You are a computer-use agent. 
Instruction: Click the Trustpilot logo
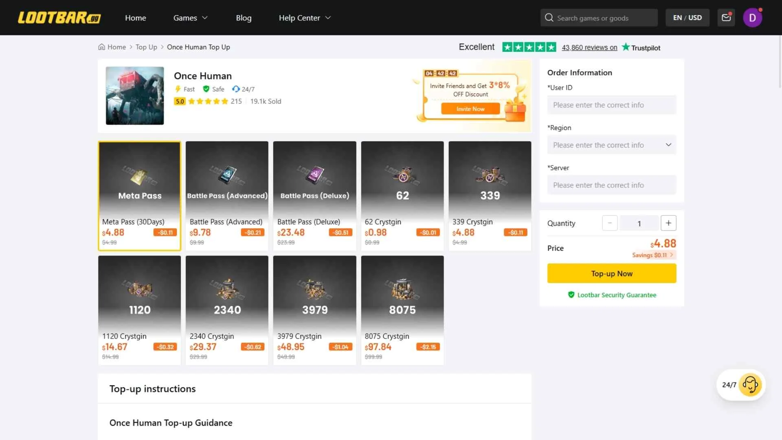(x=641, y=47)
